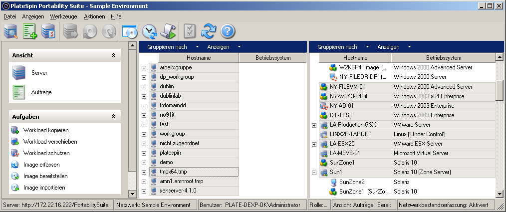Open the Aktionen menu
Screen dimensions: 506x212
(x=94, y=16)
